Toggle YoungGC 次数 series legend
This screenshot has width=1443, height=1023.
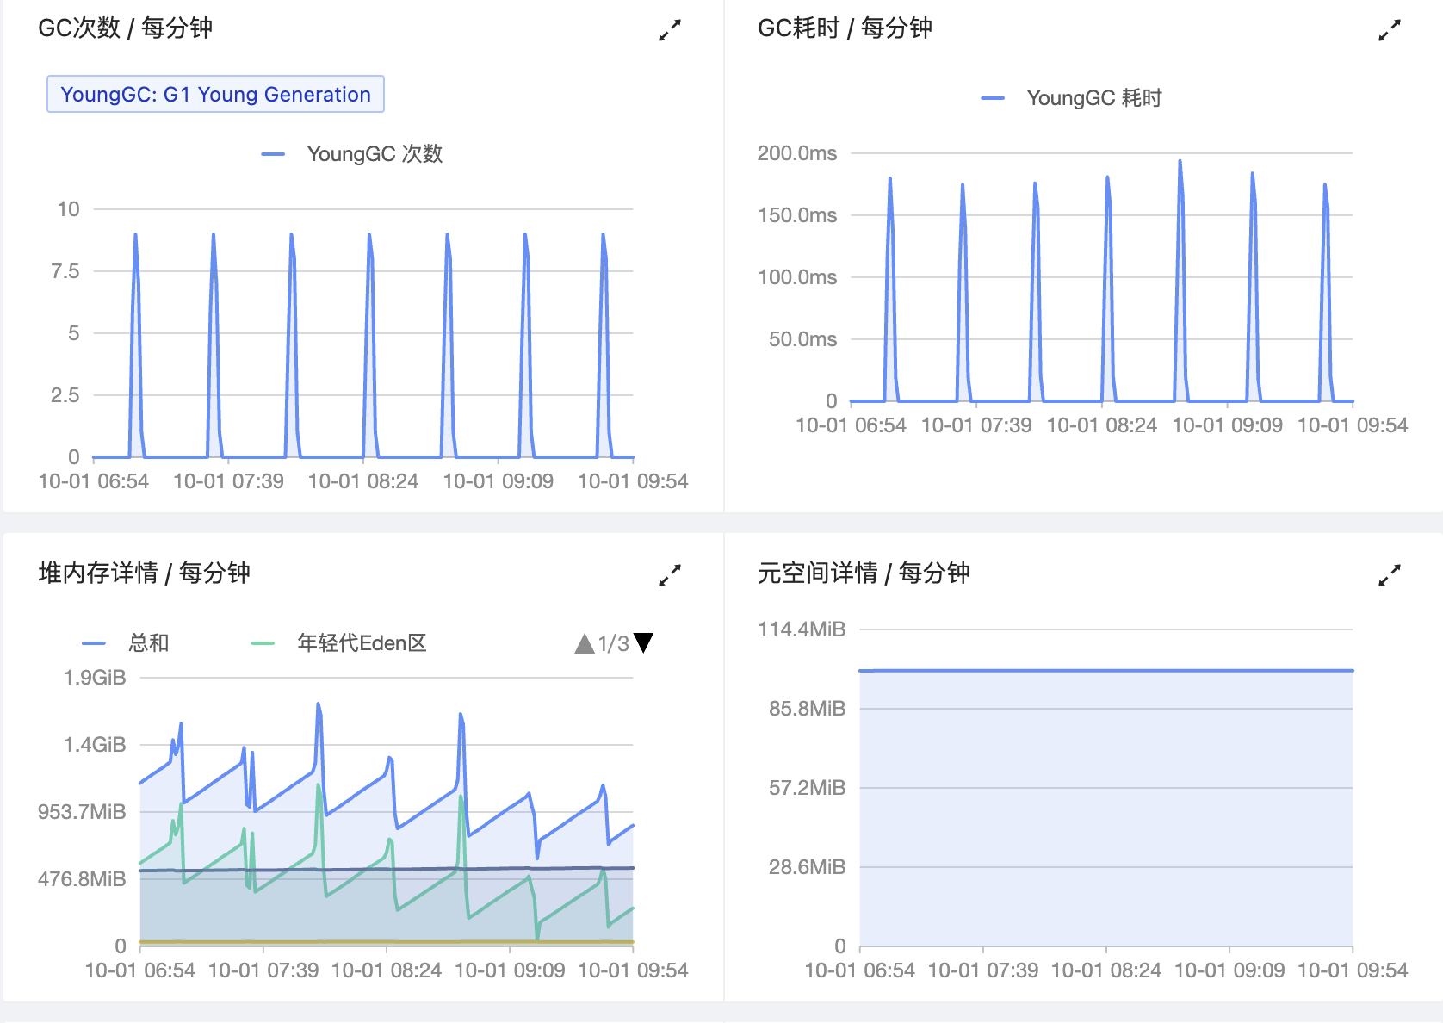374,154
